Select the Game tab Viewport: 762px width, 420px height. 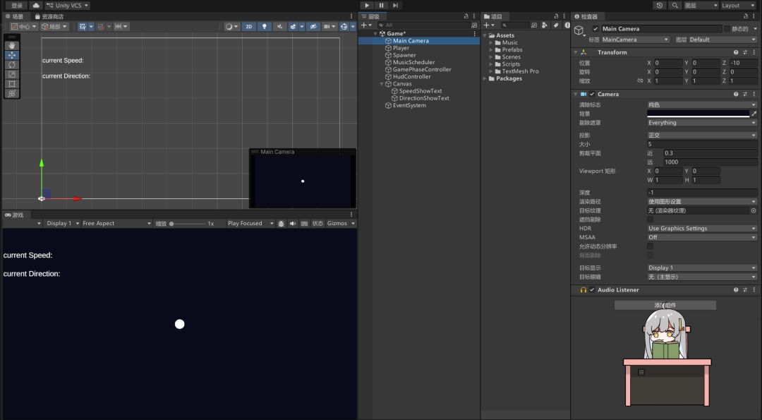[15, 215]
